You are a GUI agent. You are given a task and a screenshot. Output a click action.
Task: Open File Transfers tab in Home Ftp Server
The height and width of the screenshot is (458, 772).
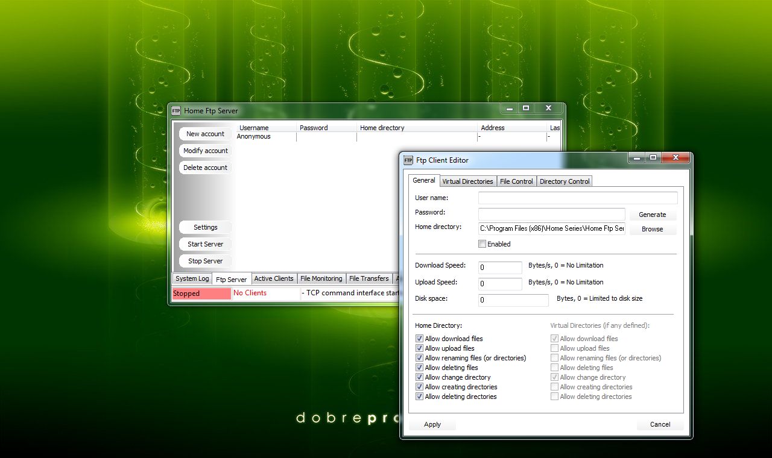(369, 278)
